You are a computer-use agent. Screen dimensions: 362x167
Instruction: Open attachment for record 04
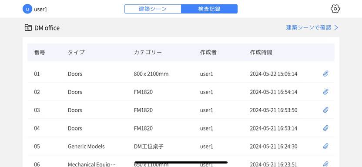(325, 128)
